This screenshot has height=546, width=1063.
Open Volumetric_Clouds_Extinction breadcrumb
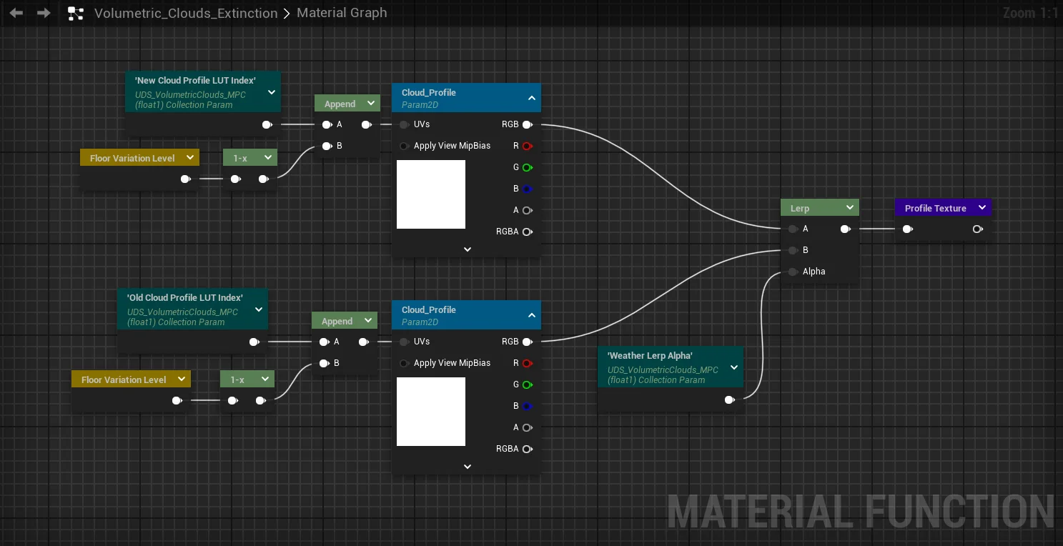click(x=186, y=13)
